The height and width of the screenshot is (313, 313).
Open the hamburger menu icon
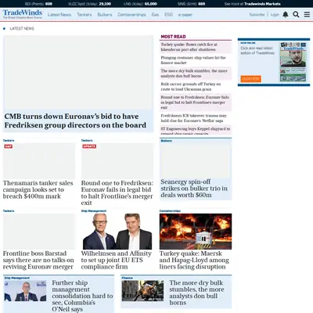307,15
